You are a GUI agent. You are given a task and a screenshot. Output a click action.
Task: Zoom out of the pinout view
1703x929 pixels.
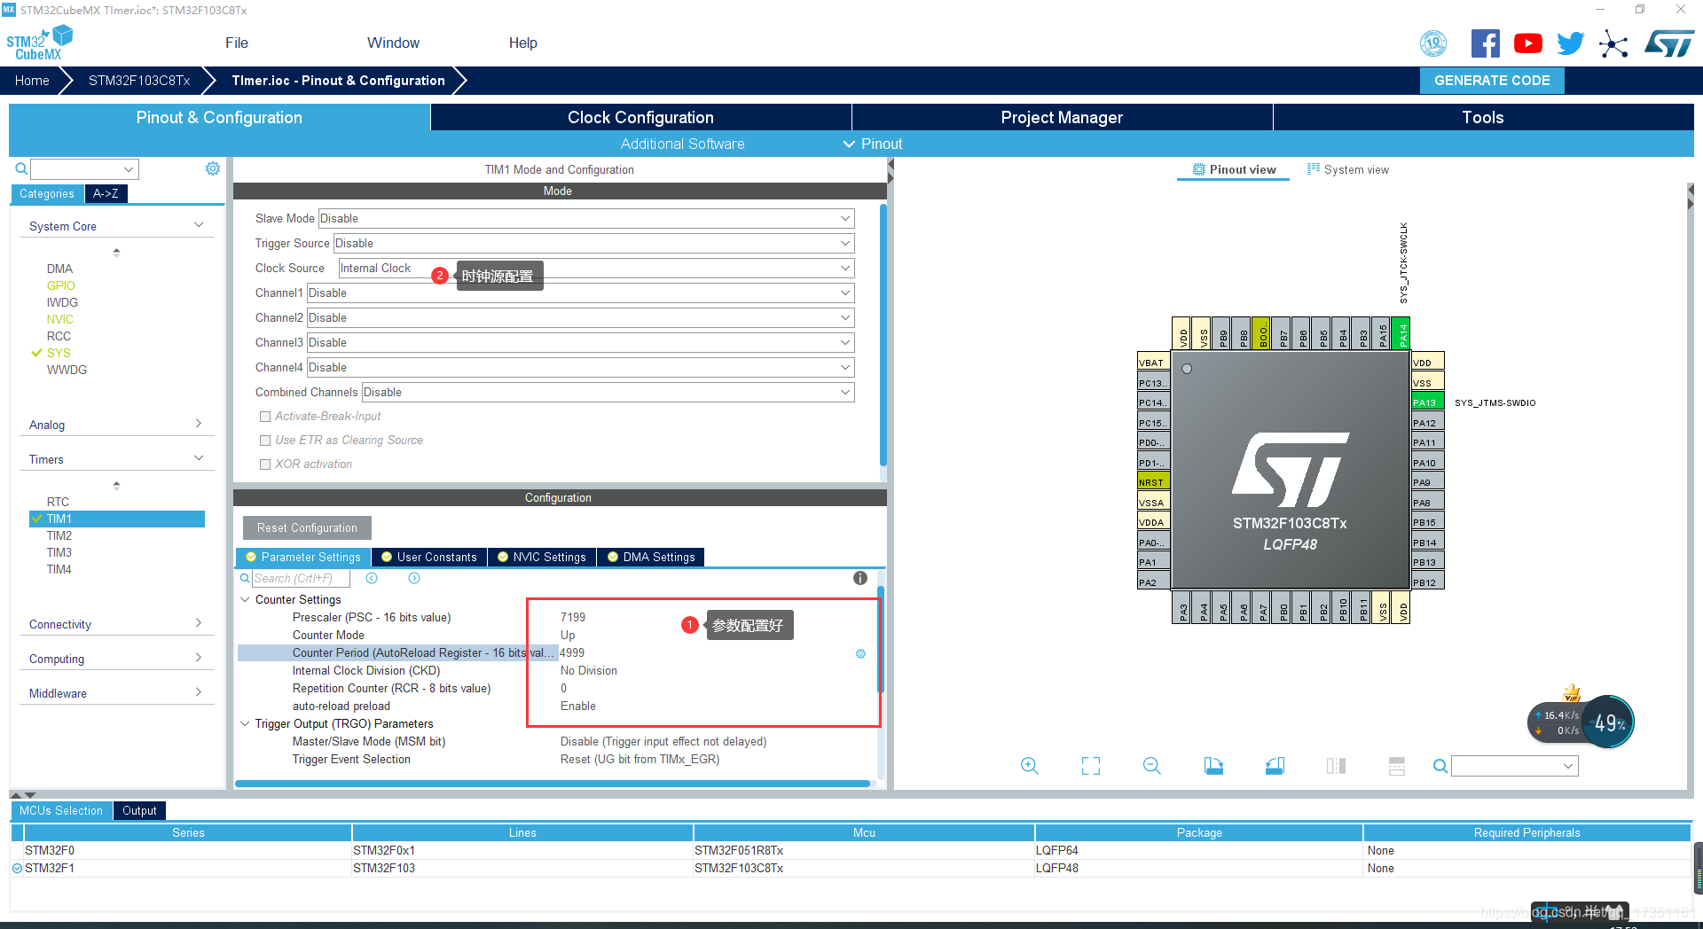(1152, 766)
